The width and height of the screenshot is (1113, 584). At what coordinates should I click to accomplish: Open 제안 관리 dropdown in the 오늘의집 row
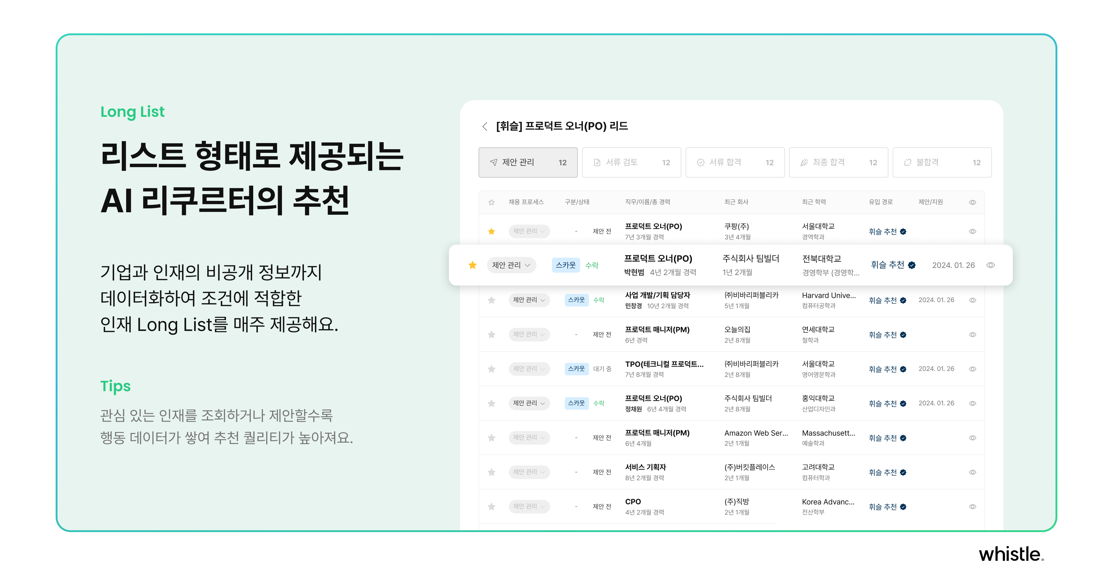529,334
